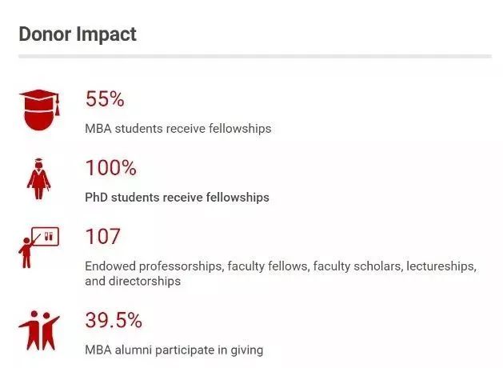Viewport: 503px width, 368px height.
Task: Click the 39.5% statistic
Action: tap(114, 320)
